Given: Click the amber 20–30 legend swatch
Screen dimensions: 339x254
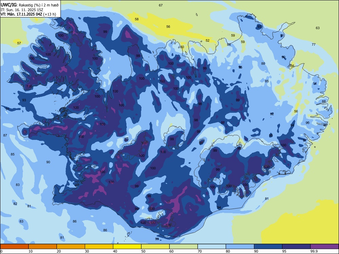Looking at the screenshot, I should tap(71, 247).
